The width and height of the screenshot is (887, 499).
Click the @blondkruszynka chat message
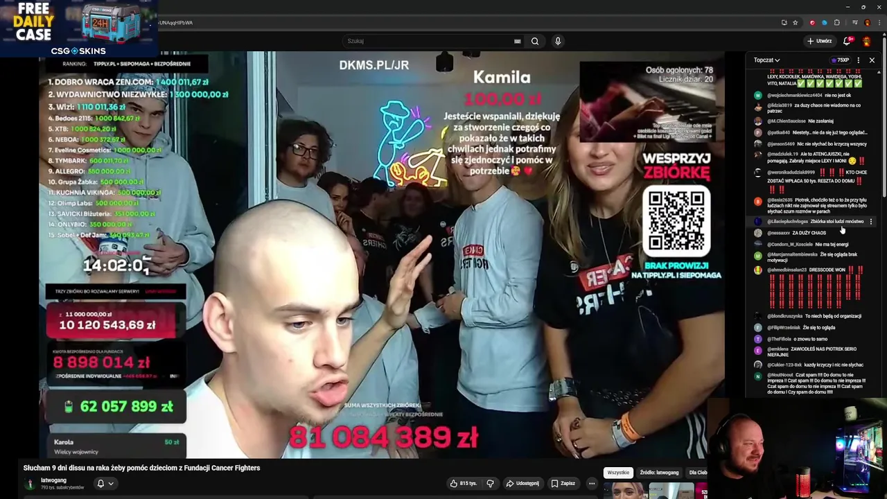814,316
